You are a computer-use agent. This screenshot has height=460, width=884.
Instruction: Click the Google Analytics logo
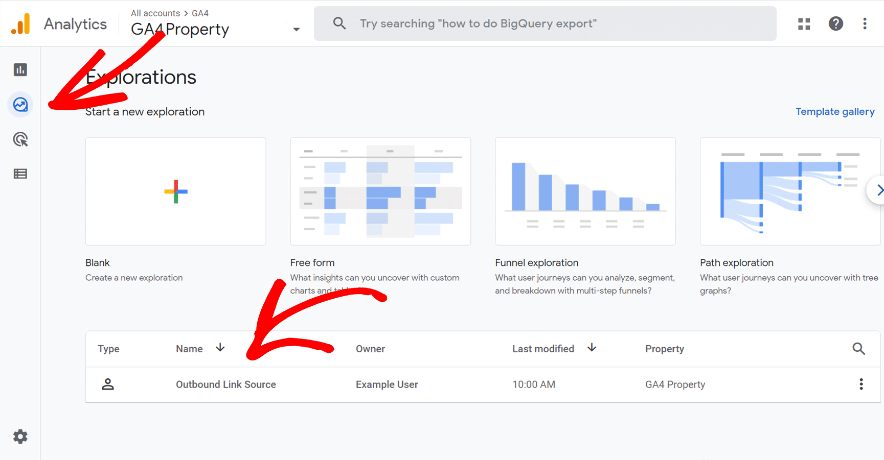21,24
